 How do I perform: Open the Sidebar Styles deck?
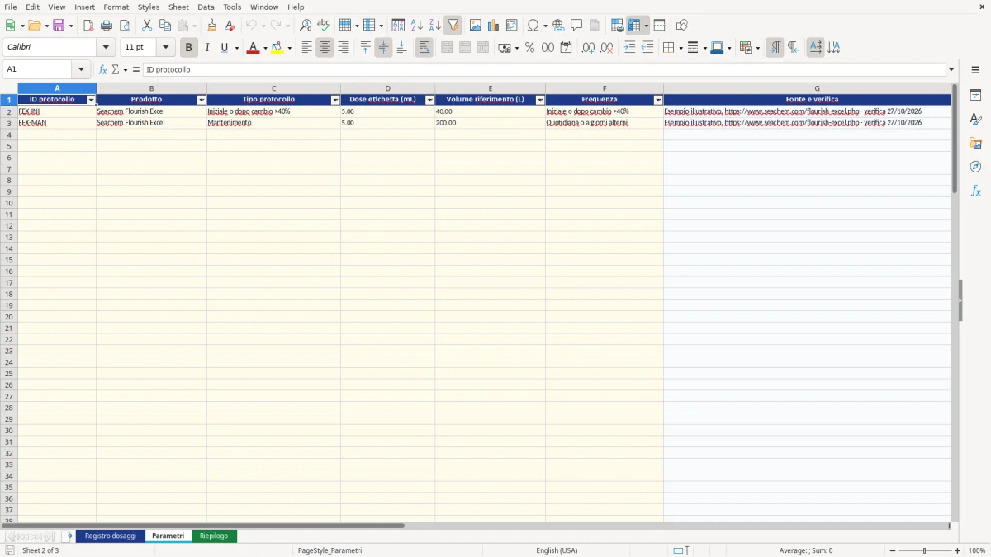[975, 119]
